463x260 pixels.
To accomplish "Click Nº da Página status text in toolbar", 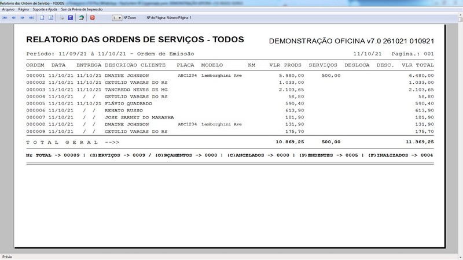I will point(169,18).
